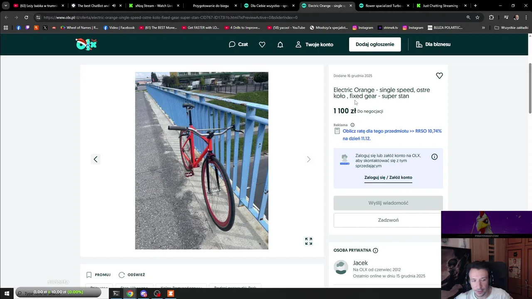
Task: Open Wszystkie zakładki folder
Action: 511,28
